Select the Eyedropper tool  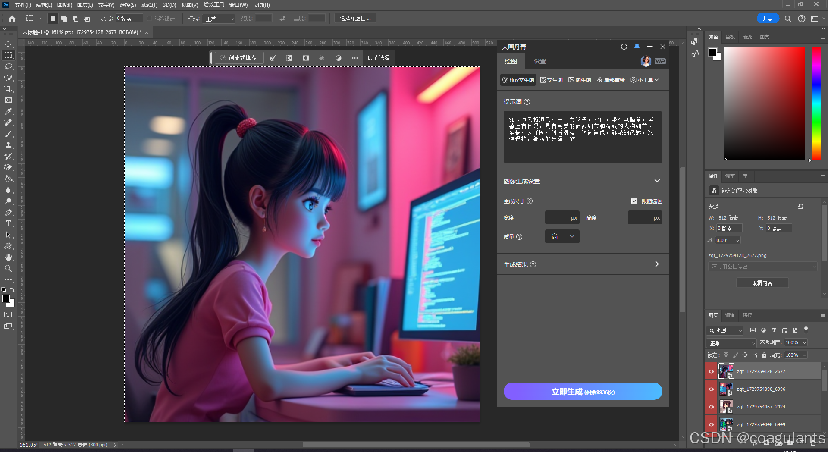tap(8, 111)
